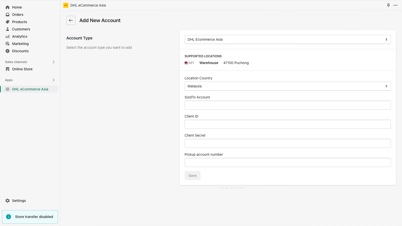Click the 47100 Puchong address text
Image resolution: width=402 pixels, height=226 pixels.
coord(236,63)
